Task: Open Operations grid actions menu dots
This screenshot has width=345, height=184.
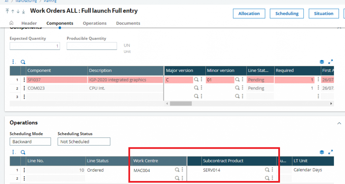Action: 13,152
